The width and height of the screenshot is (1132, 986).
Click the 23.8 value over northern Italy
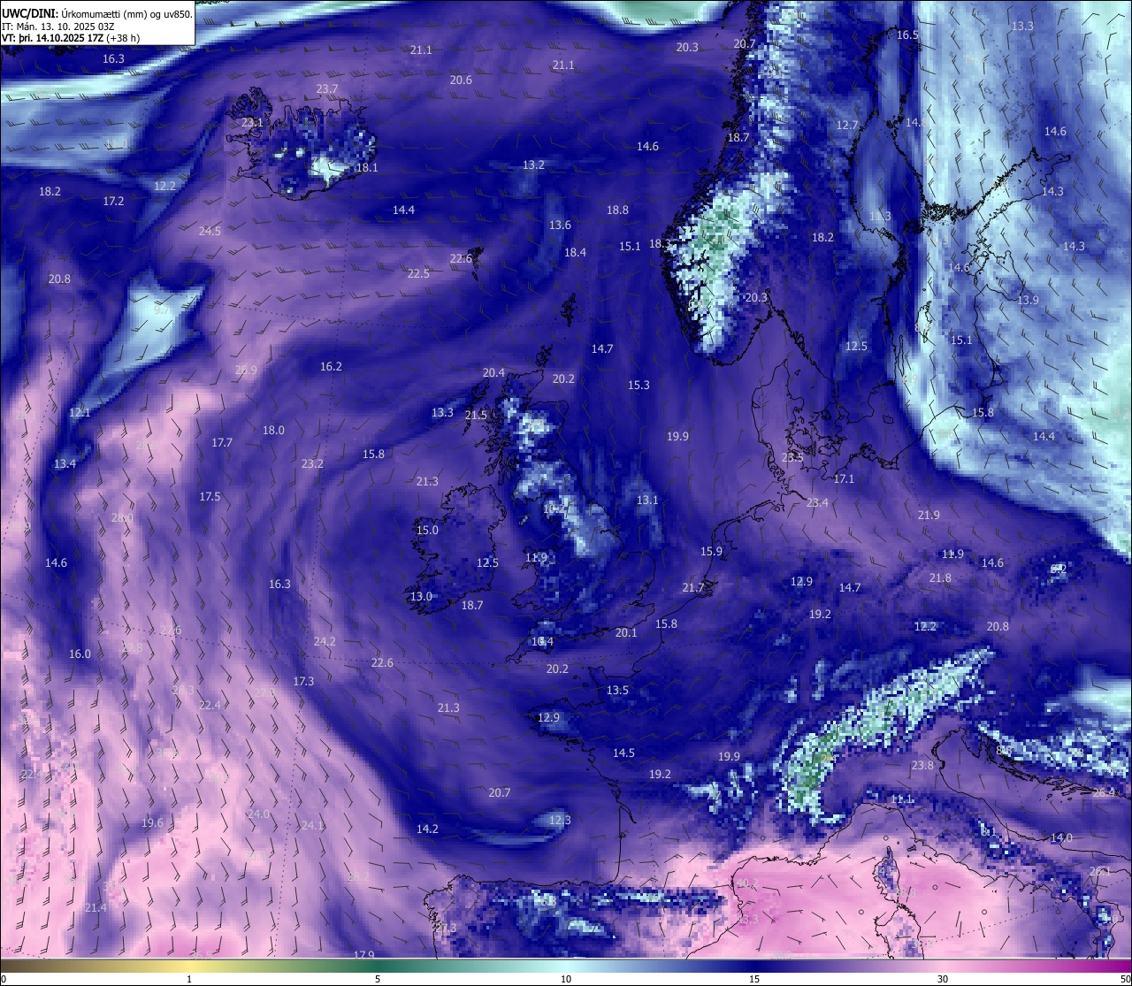[922, 765]
